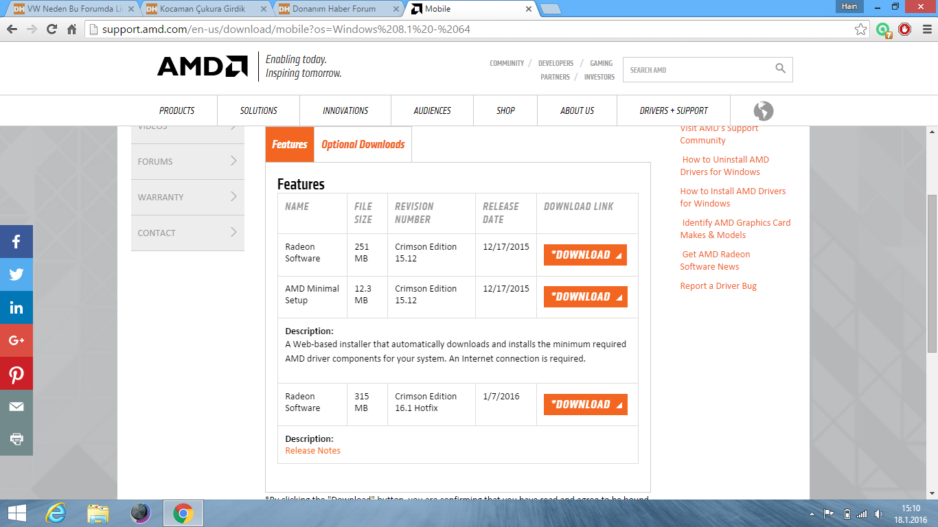Click the green extension icon in toolbar

point(884,30)
